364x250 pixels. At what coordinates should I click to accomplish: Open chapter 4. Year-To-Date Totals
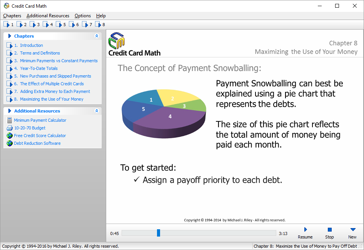click(36, 68)
